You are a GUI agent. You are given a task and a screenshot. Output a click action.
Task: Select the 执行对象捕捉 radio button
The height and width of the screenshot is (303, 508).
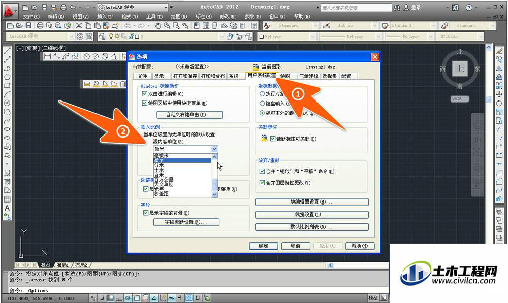[x=262, y=94]
